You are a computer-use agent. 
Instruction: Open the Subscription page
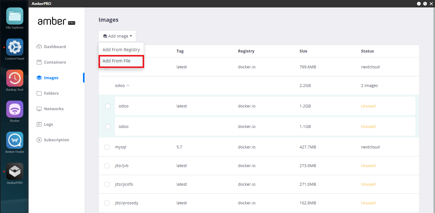click(56, 140)
